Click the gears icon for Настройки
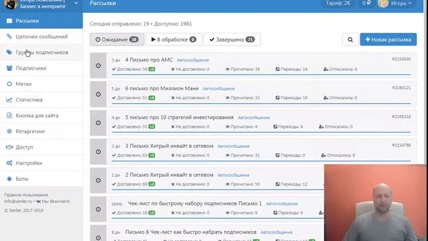This screenshot has width=428, height=241. (x=9, y=163)
